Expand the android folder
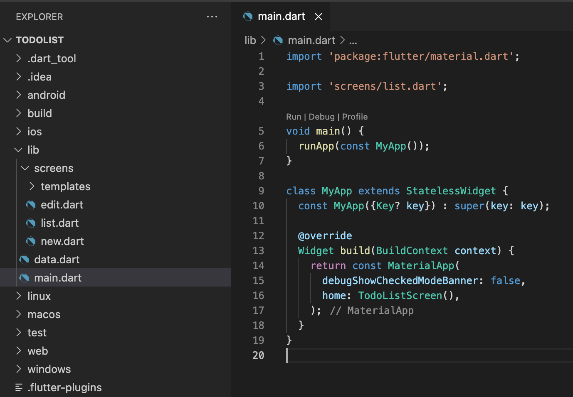This screenshot has width=573, height=397. [18, 95]
